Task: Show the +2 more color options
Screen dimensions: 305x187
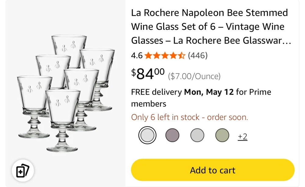Action: [242, 137]
